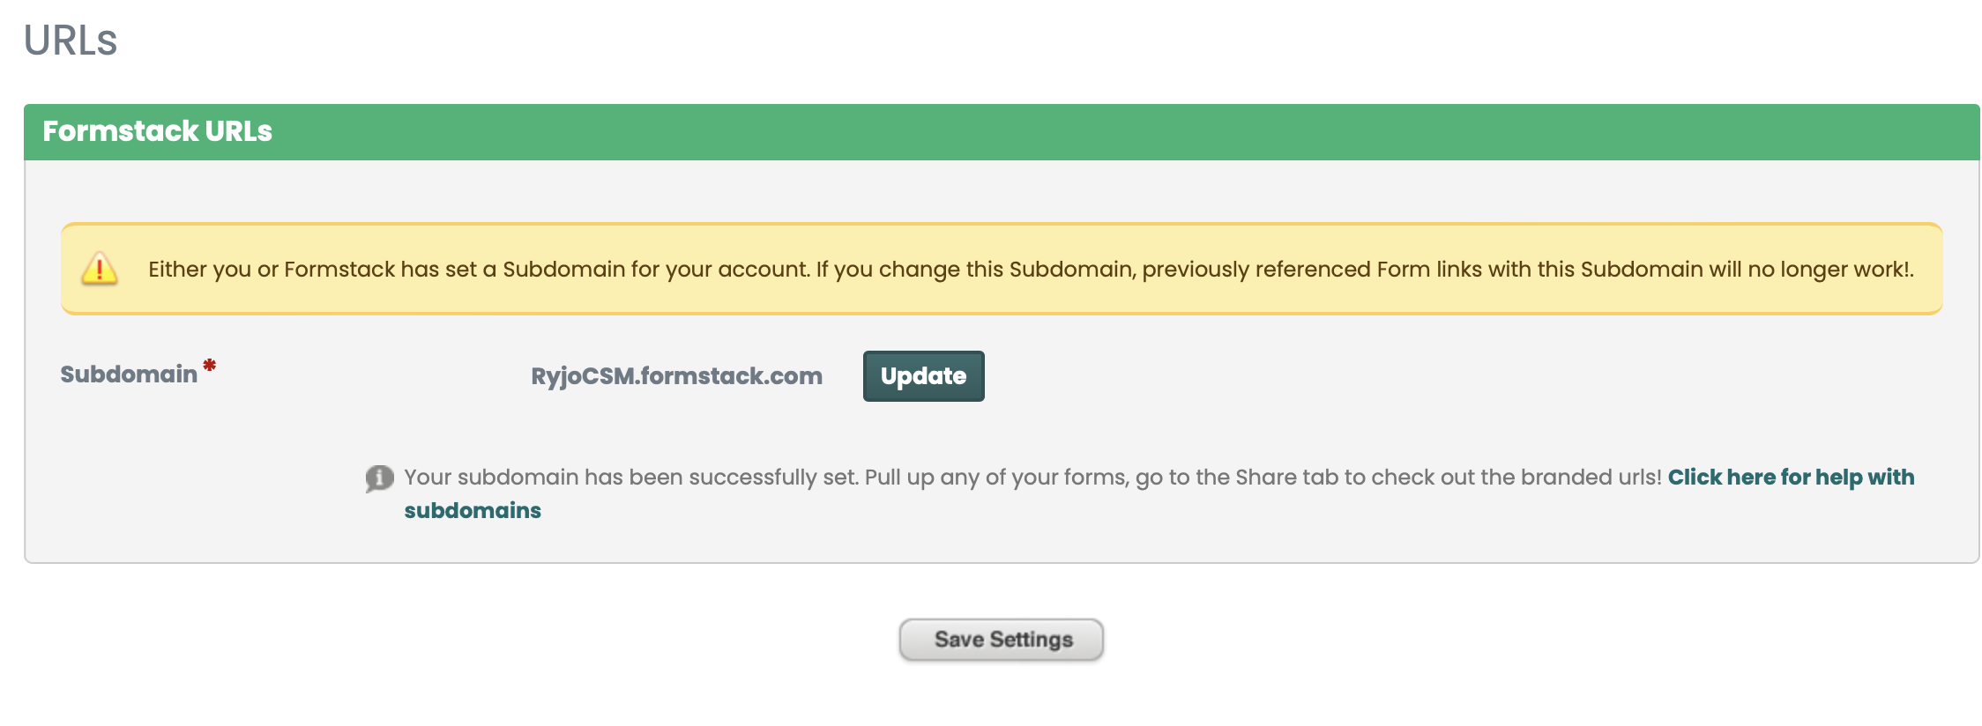Click the subdomain change warning message text
Viewport: 1982px width, 726px height.
tap(1030, 270)
